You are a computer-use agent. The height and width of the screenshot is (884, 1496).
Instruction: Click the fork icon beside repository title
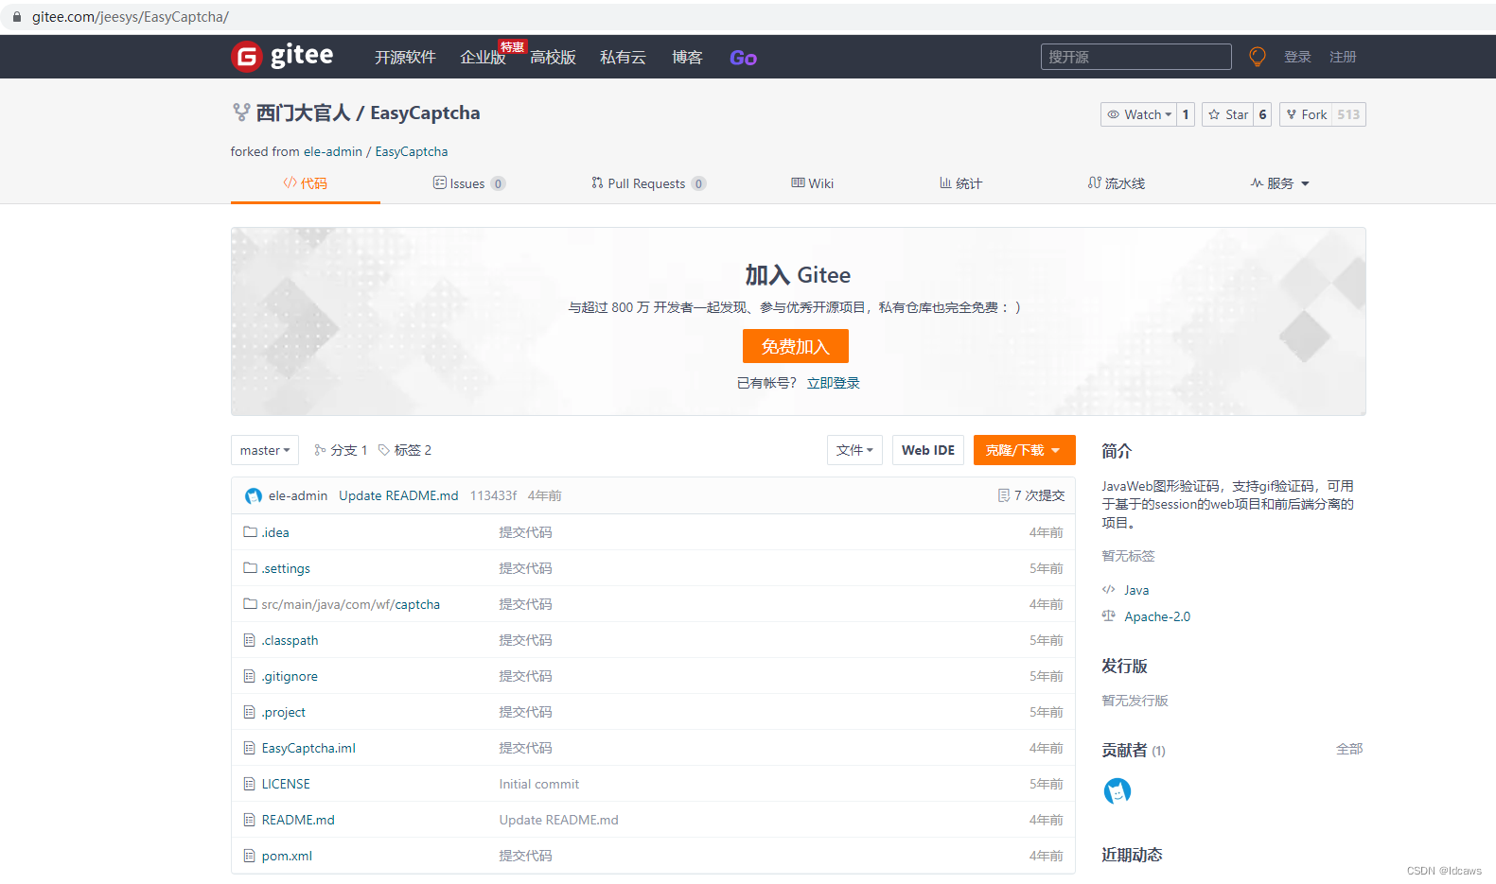[241, 113]
